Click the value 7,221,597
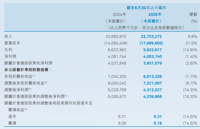200x129 pixels. 152,83
